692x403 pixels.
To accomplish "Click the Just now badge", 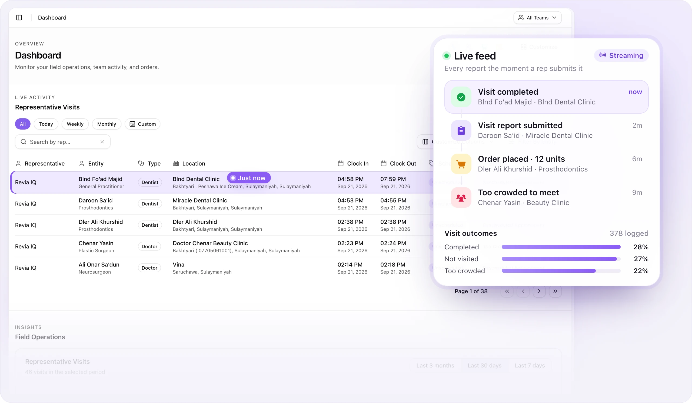I will tap(249, 178).
